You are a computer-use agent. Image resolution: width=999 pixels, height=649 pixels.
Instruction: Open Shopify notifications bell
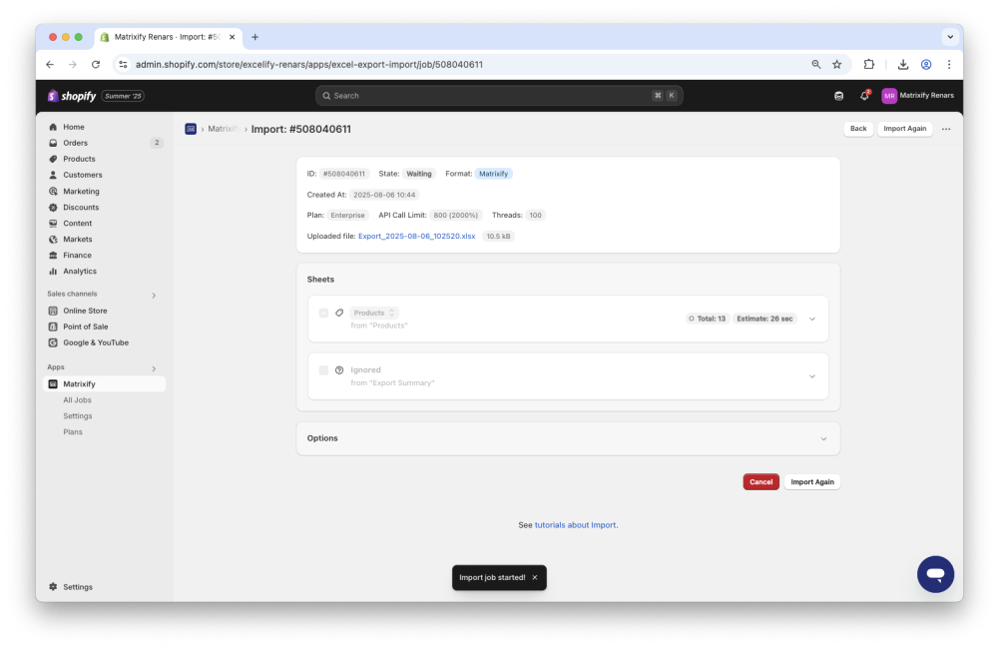click(x=864, y=95)
